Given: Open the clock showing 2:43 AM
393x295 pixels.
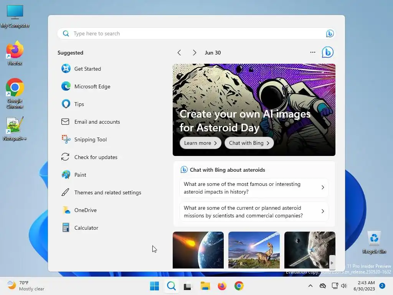Looking at the screenshot, I should (365, 286).
